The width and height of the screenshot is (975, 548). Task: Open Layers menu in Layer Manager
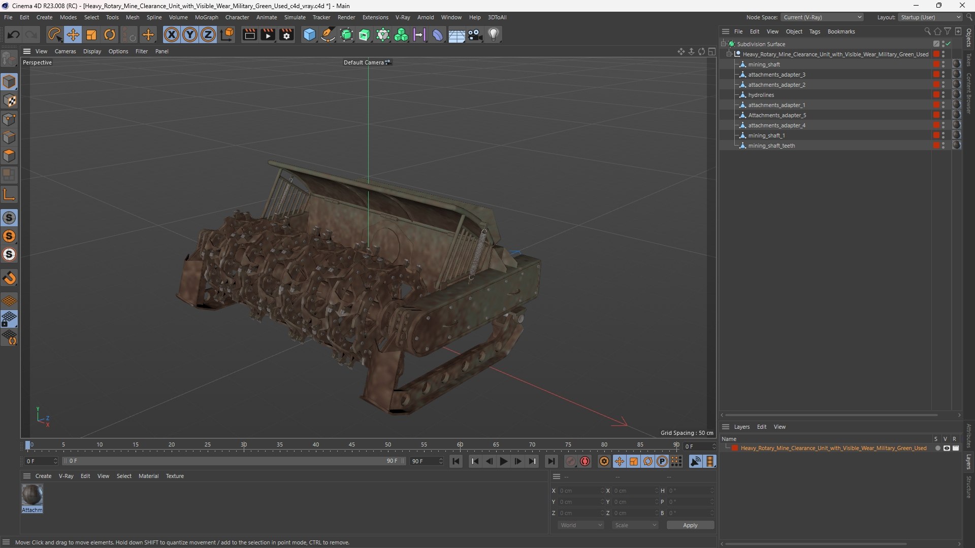point(741,427)
